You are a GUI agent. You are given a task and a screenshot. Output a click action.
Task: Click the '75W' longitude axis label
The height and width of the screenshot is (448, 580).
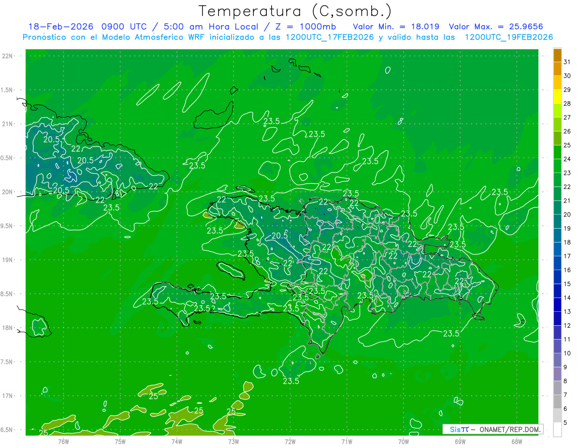(120, 441)
